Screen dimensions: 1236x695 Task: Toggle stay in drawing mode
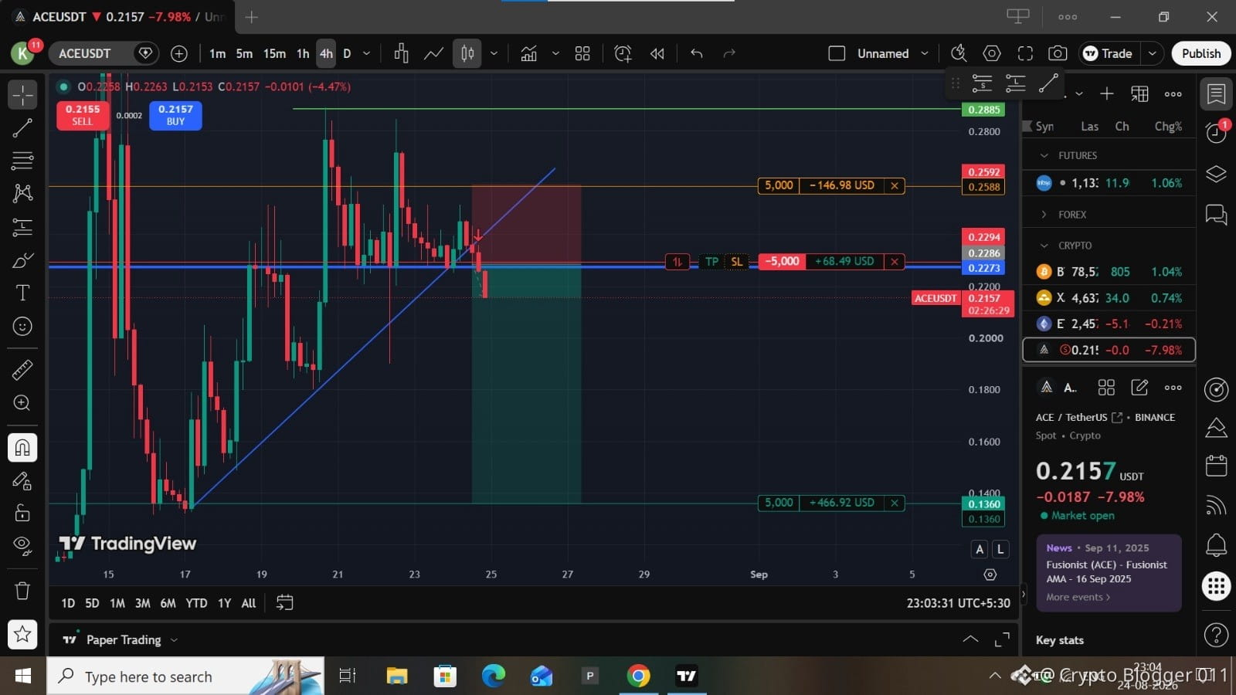click(22, 481)
